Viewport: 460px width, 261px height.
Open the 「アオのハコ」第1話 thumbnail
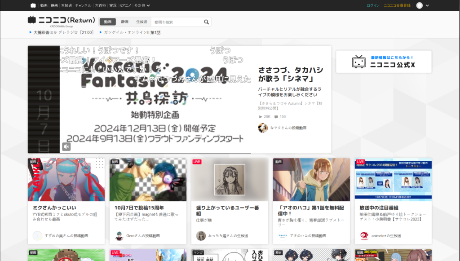pos(311,180)
